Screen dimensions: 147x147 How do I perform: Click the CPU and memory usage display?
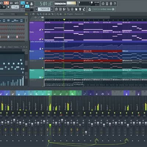pyautogui.click(x=89, y=4)
